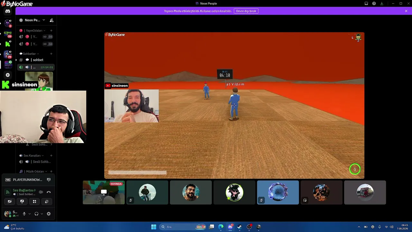Click Ses Bağlantısı voice connection status
Screen dimensions: 412x232
24,190
